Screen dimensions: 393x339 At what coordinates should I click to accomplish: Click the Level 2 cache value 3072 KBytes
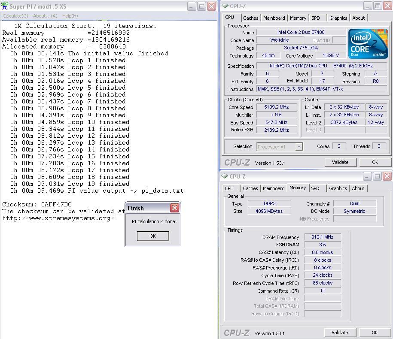click(x=344, y=122)
